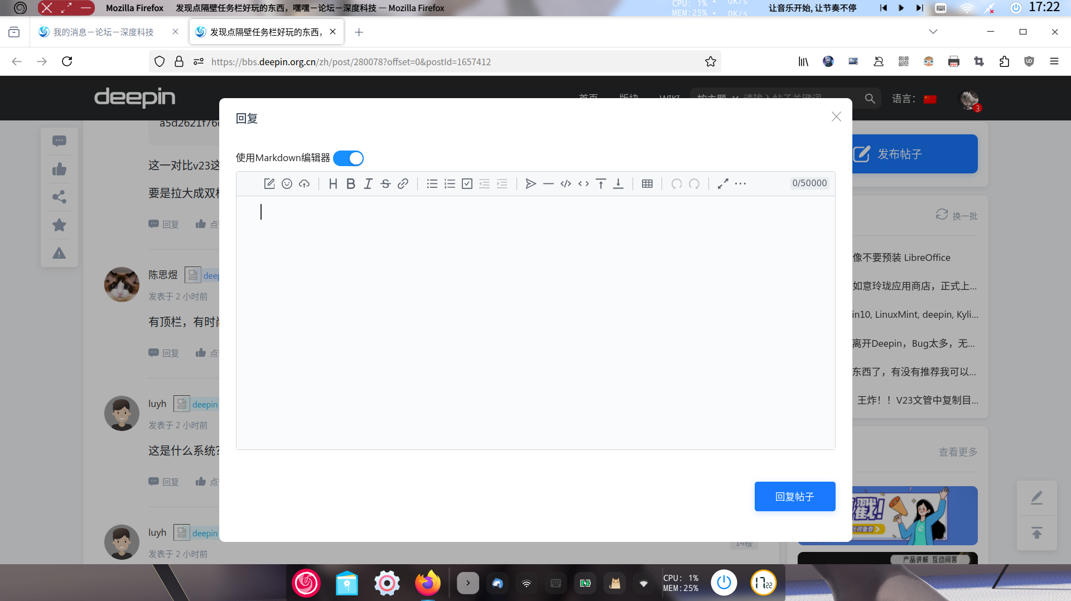Screen dimensions: 1071x601
Task: Open the Firefox hamburger application menu
Action: coord(1054,61)
